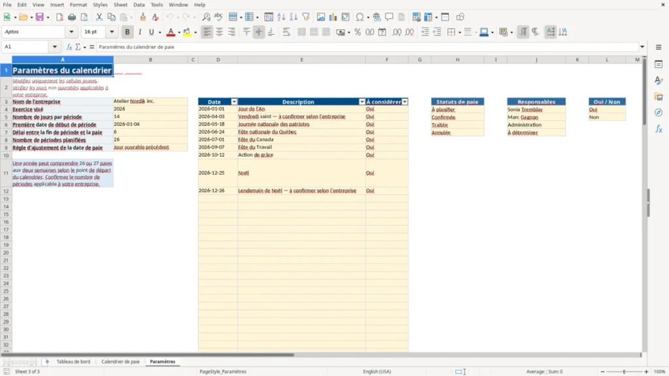Viewport: 669px width, 376px height.
Task: Open sidebar Properties panel icon
Action: click(x=659, y=64)
